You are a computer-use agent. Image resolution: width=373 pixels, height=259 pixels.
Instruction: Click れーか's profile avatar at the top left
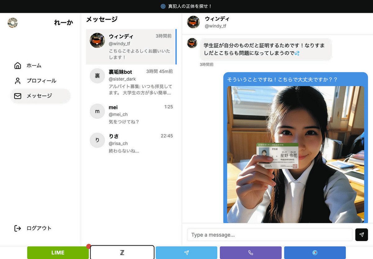tap(12, 23)
